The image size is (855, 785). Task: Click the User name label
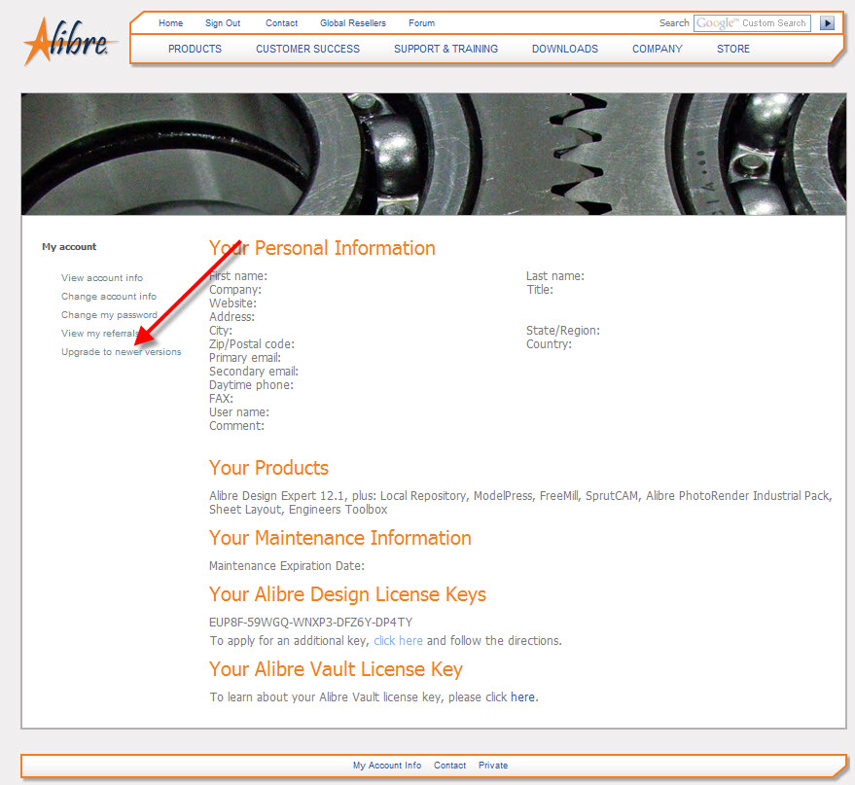point(239,412)
